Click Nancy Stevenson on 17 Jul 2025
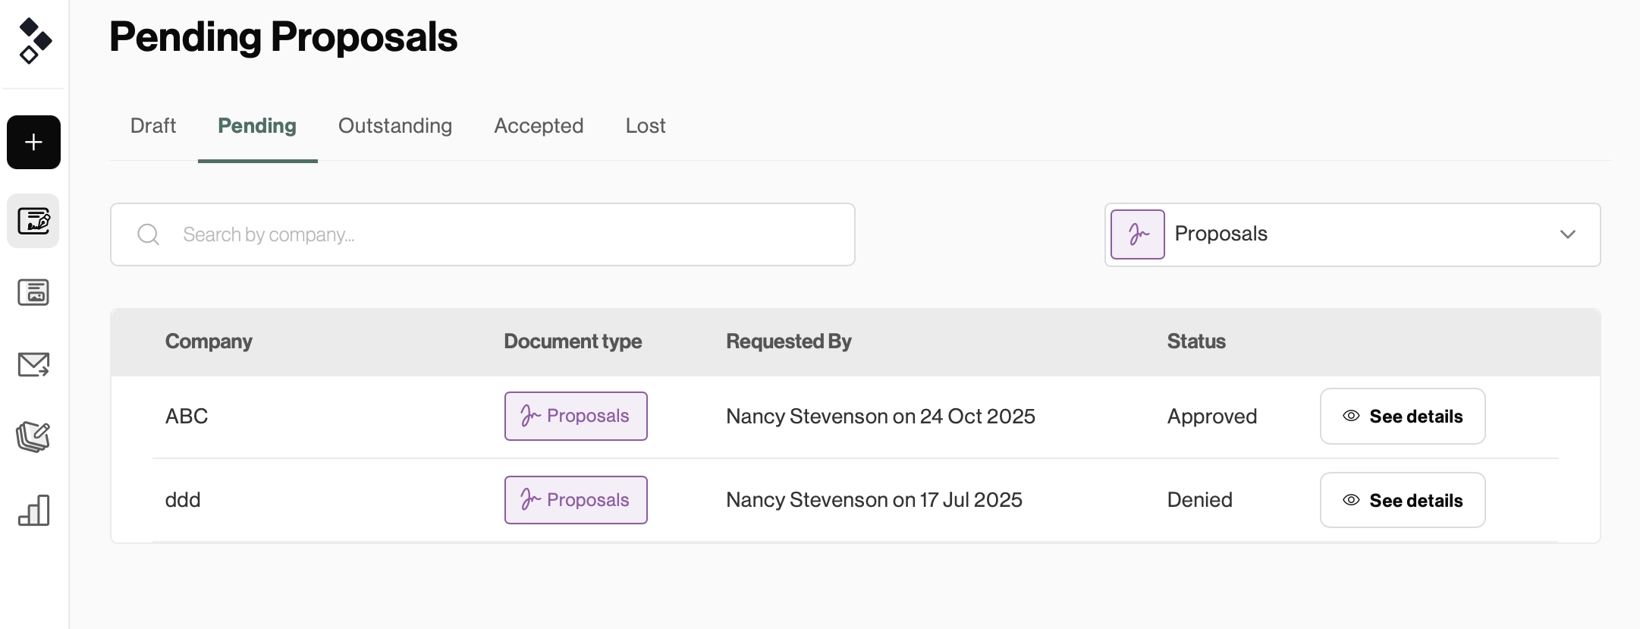The height and width of the screenshot is (629, 1640). click(x=874, y=500)
